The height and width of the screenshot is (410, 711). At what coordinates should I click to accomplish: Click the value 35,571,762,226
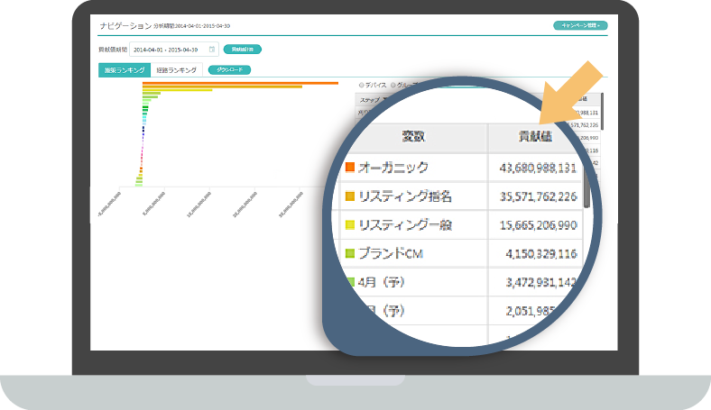538,196
